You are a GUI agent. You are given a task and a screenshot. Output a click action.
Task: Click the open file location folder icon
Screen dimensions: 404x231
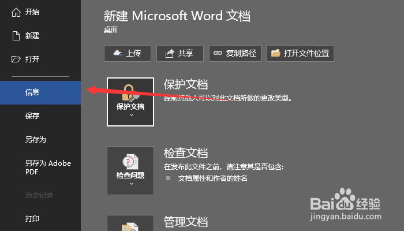276,53
